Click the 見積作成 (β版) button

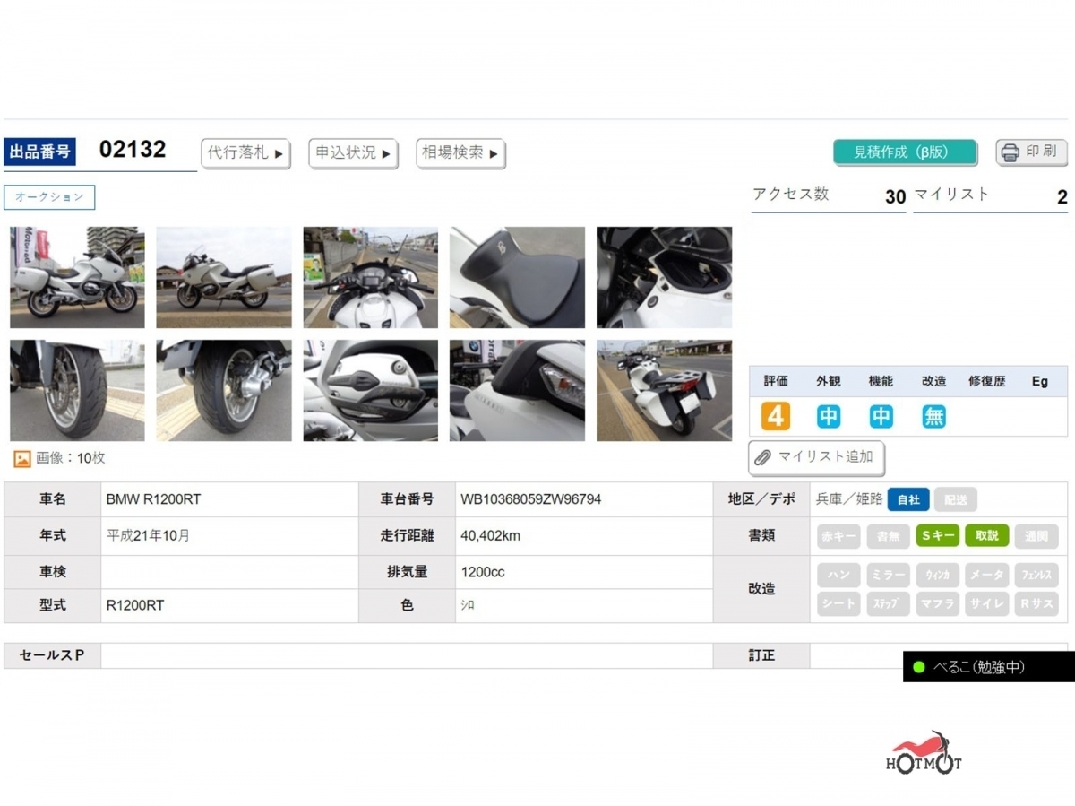pos(905,152)
